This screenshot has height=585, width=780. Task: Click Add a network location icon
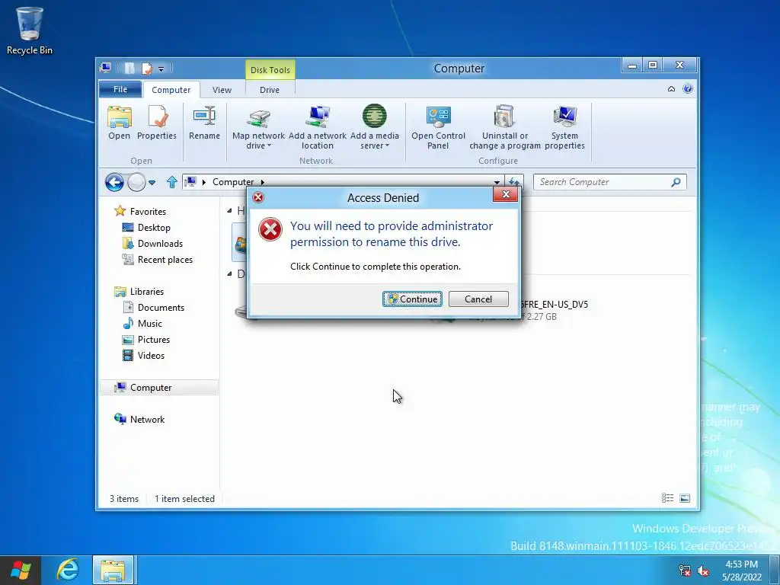pyautogui.click(x=318, y=127)
